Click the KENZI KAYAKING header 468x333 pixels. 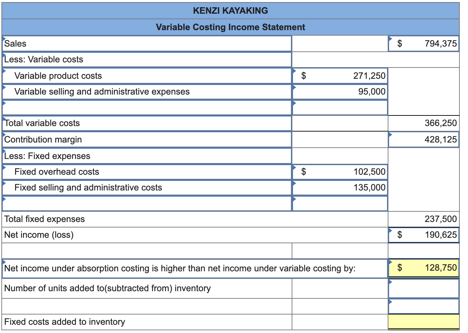click(x=230, y=11)
